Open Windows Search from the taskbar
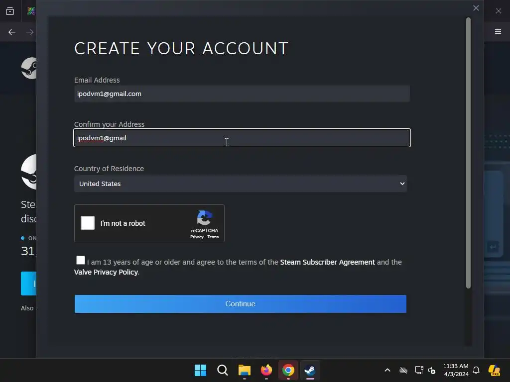Viewport: 510px width, 382px height. 223,370
